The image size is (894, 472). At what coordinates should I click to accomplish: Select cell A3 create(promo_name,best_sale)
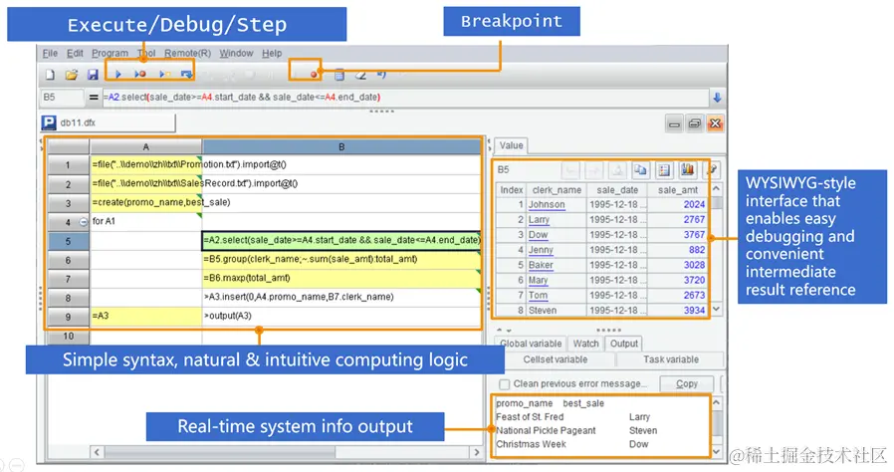click(x=146, y=202)
